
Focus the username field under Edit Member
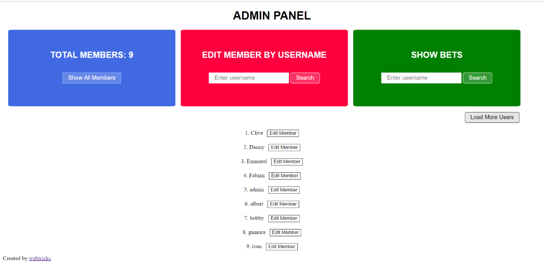[x=248, y=78]
